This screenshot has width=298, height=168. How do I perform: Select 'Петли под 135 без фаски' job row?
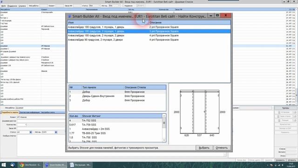33,79
